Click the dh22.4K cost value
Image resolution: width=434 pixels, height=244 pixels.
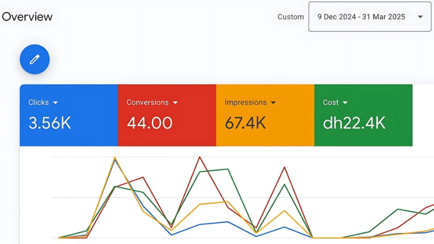coord(354,123)
